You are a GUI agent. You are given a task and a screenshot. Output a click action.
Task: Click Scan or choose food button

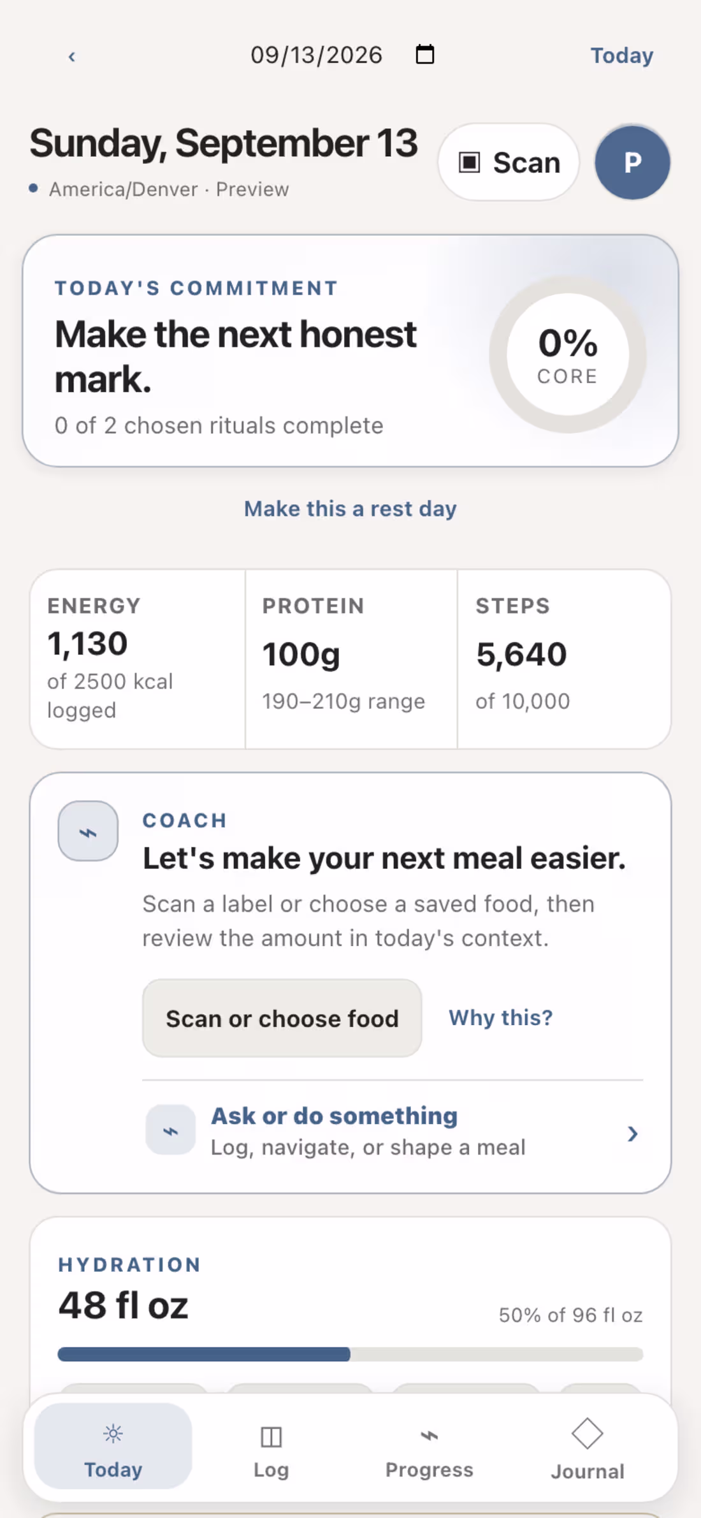[x=282, y=1018]
